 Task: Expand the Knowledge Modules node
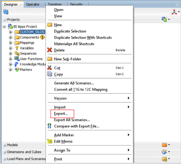pos(10,64)
